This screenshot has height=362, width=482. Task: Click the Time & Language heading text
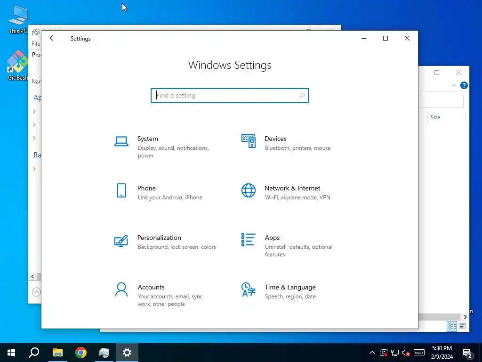[x=290, y=287]
